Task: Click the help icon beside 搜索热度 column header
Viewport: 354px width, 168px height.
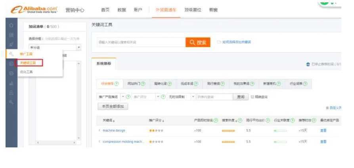Action: click(240, 120)
